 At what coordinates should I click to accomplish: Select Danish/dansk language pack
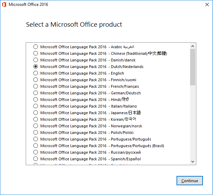click(35, 60)
